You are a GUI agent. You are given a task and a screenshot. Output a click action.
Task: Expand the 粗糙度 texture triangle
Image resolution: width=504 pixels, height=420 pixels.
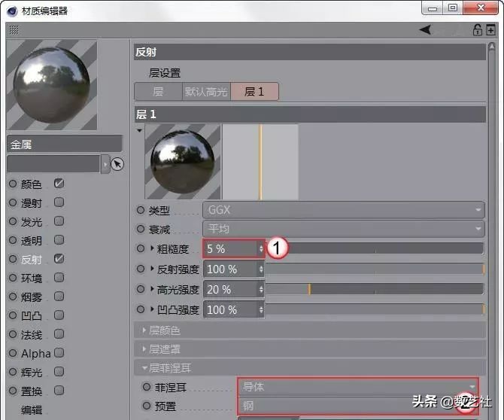(x=153, y=248)
